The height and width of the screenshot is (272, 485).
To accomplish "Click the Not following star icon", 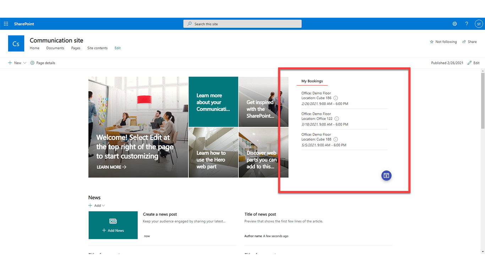I will [432, 42].
